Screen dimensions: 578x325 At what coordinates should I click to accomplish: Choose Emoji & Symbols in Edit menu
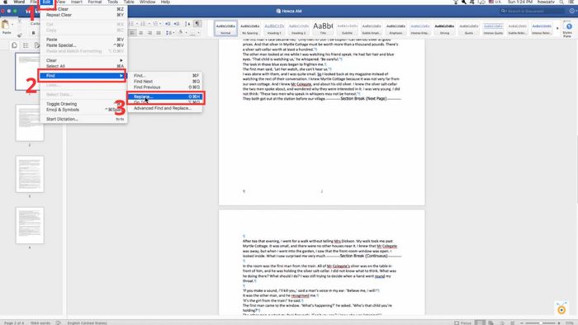click(83, 110)
